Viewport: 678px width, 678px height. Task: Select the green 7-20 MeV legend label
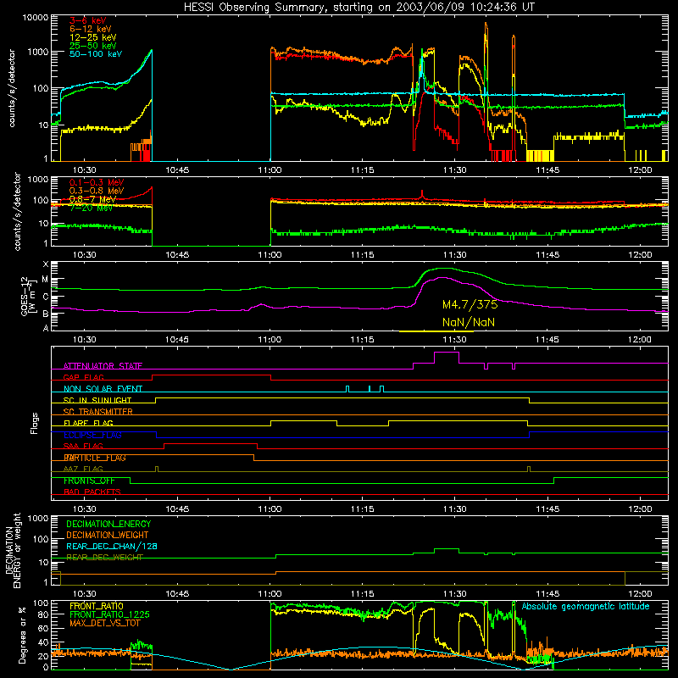(91, 208)
